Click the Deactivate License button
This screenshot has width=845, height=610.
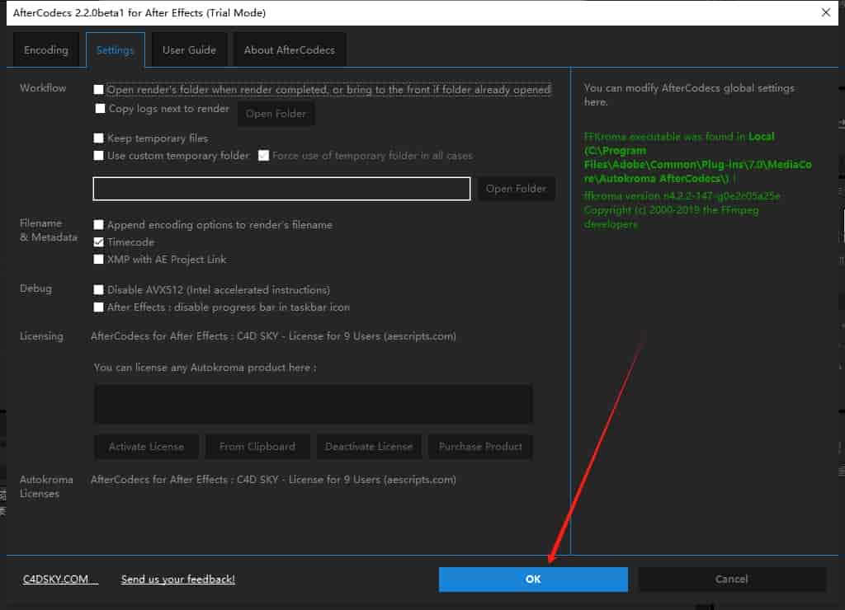tap(369, 446)
